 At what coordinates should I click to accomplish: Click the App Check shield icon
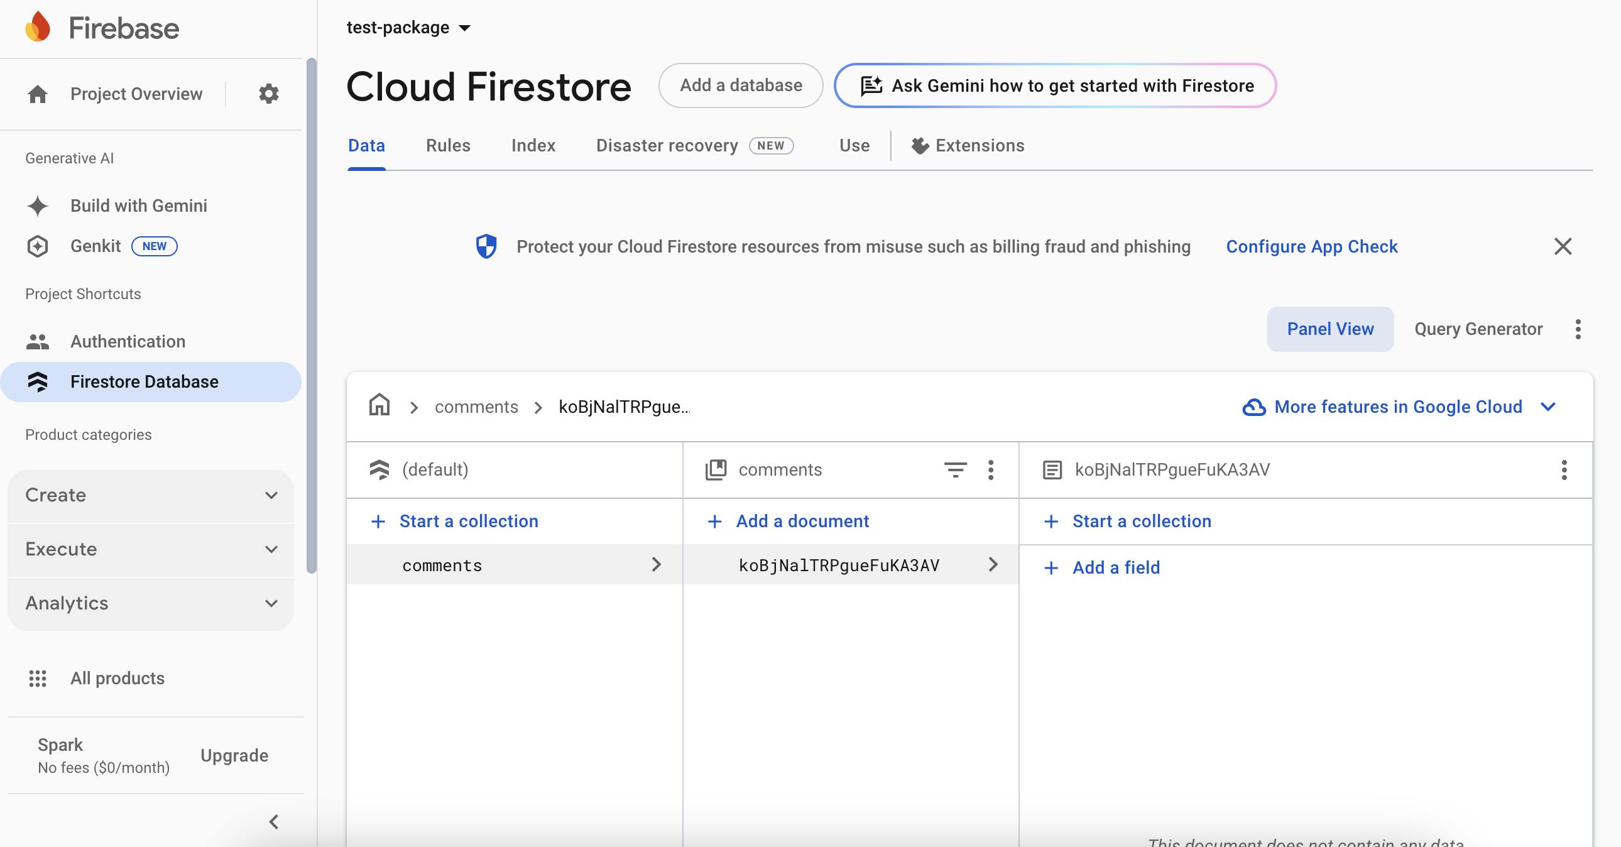486,246
